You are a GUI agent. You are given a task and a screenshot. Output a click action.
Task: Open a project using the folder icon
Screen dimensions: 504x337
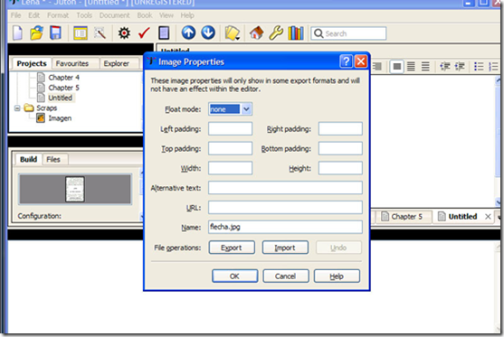point(36,33)
